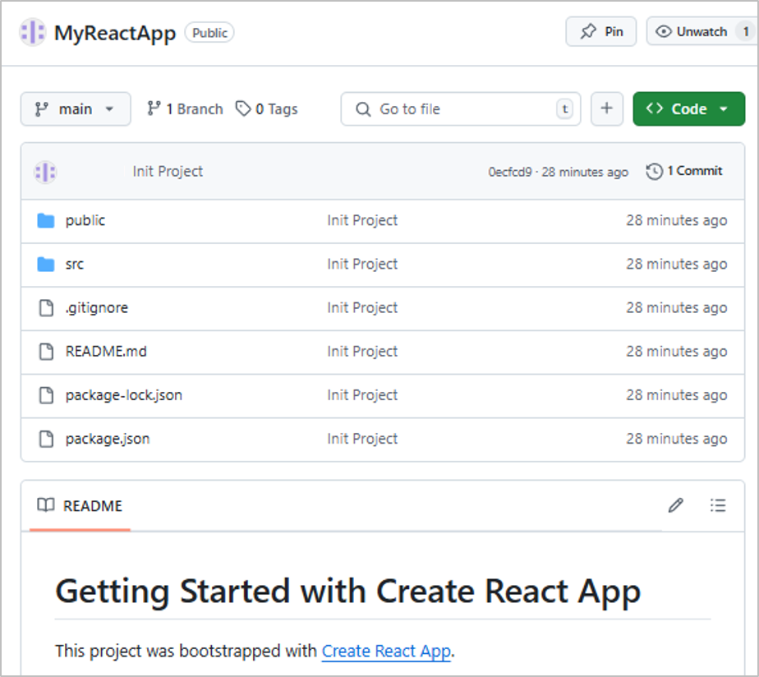Open the .gitignore file
Image resolution: width=759 pixels, height=677 pixels.
97,308
